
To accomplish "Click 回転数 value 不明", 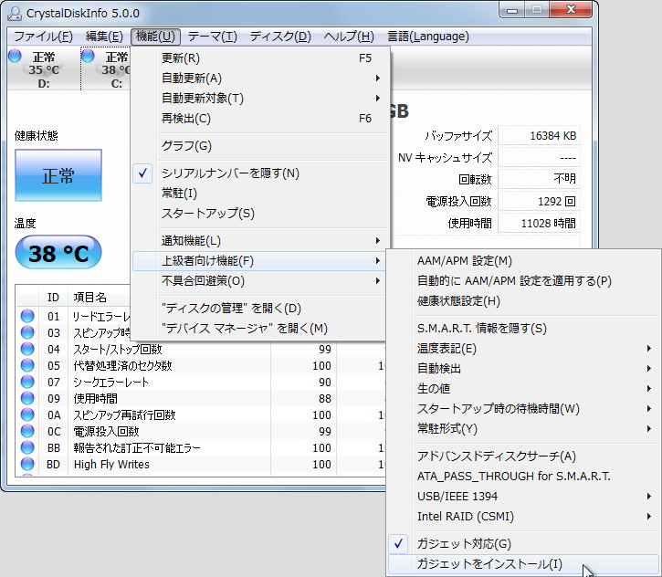I will click(x=539, y=179).
